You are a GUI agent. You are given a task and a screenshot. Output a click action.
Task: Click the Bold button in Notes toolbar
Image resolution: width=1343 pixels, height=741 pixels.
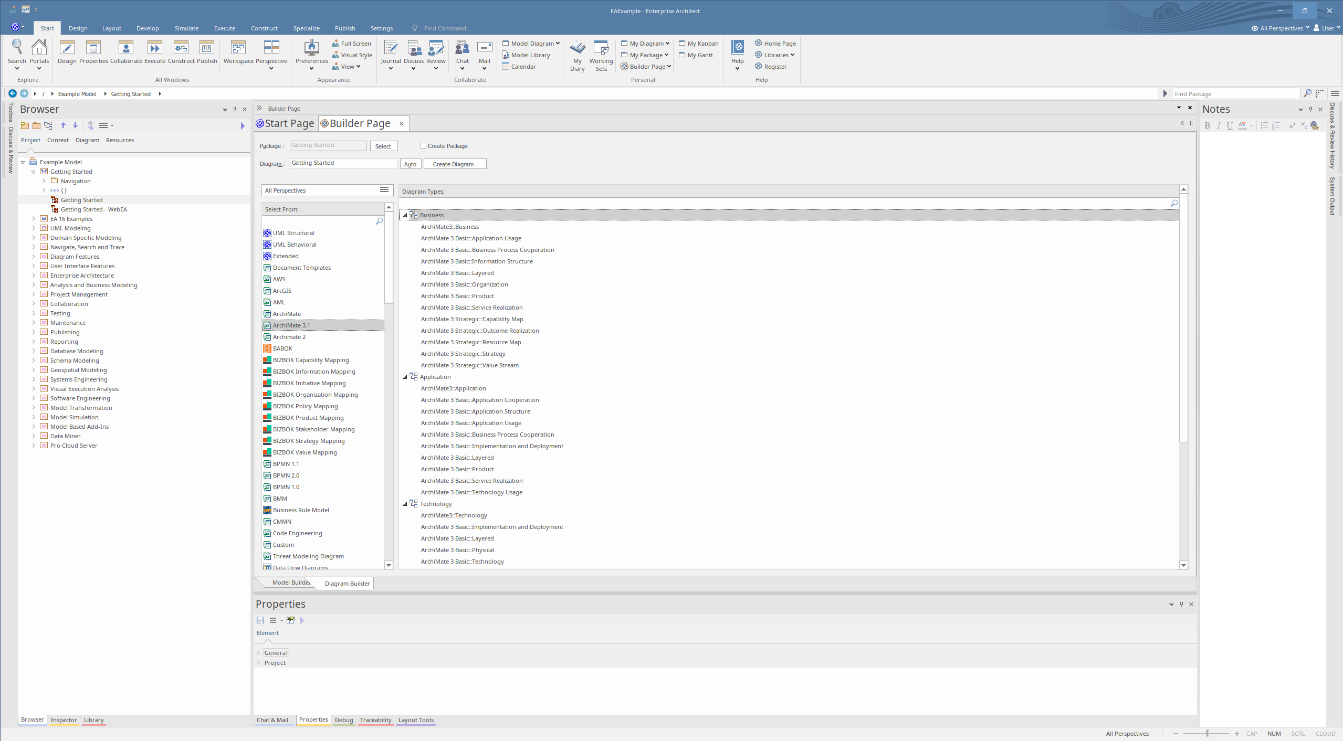coord(1207,125)
